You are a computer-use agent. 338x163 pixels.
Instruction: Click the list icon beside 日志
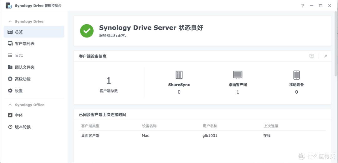click(x=10, y=56)
